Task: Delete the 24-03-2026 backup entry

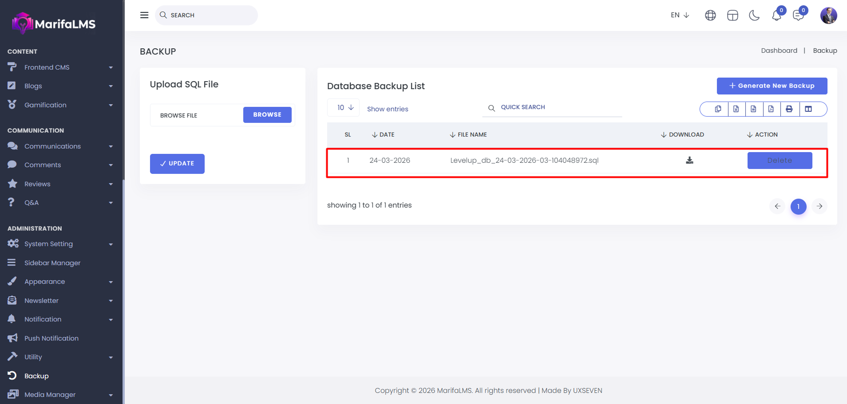Action: tap(780, 161)
